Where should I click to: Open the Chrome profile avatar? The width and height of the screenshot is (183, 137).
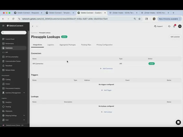tap(154, 19)
